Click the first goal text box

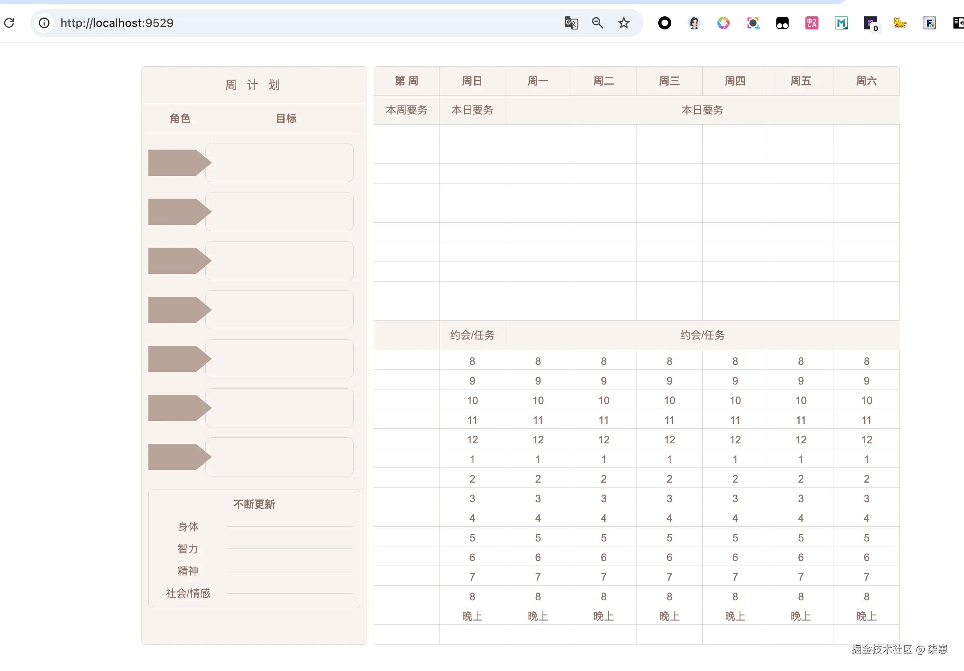click(279, 162)
